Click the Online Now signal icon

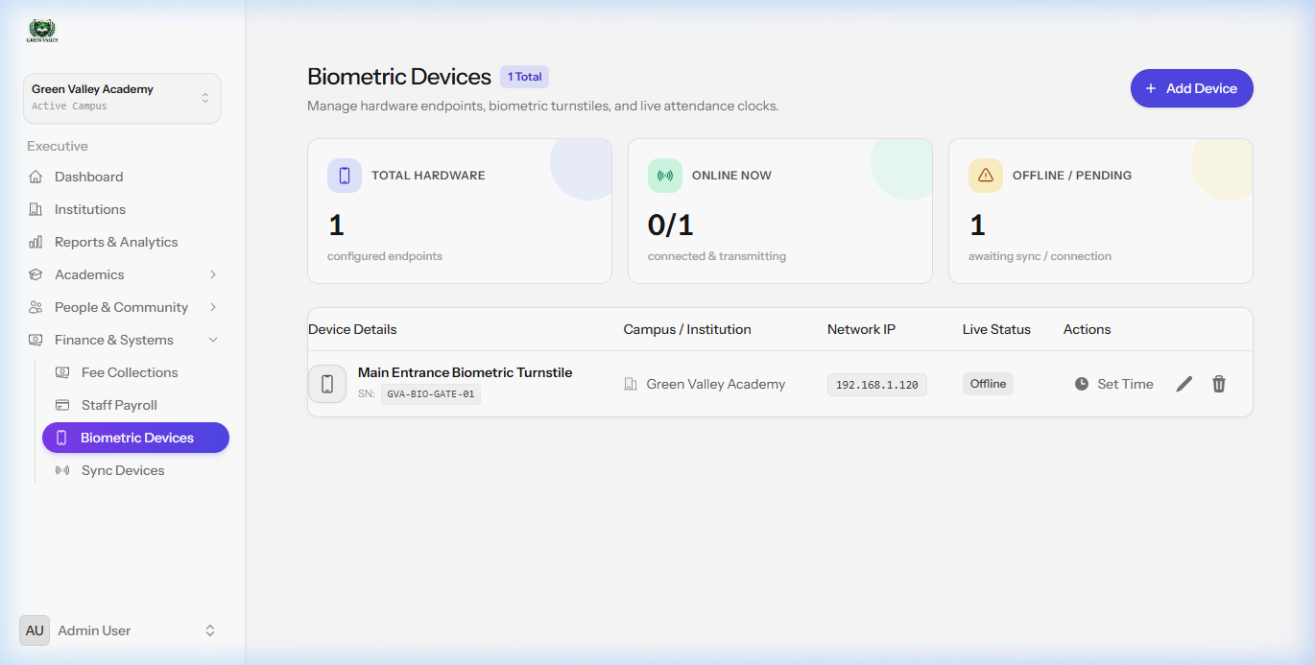click(x=665, y=176)
